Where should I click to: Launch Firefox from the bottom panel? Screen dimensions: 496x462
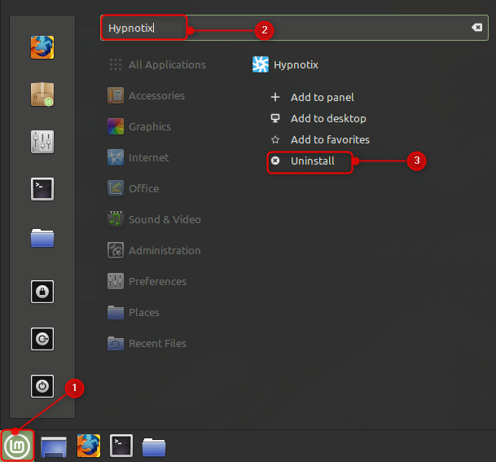[x=89, y=446]
